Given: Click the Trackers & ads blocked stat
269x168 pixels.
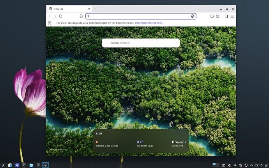Looking at the screenshot, I should click(107, 143).
